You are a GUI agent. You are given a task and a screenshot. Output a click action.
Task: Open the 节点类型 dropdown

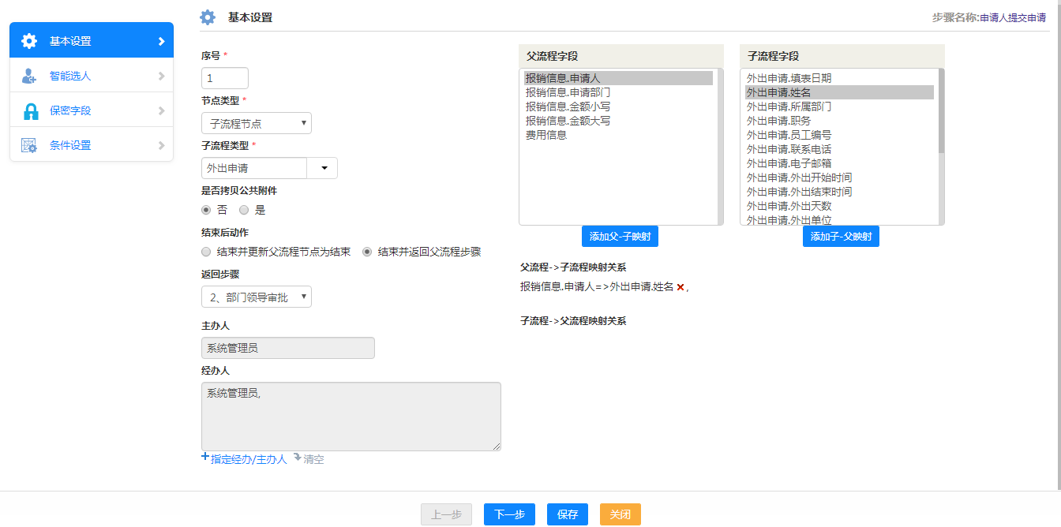coord(257,124)
